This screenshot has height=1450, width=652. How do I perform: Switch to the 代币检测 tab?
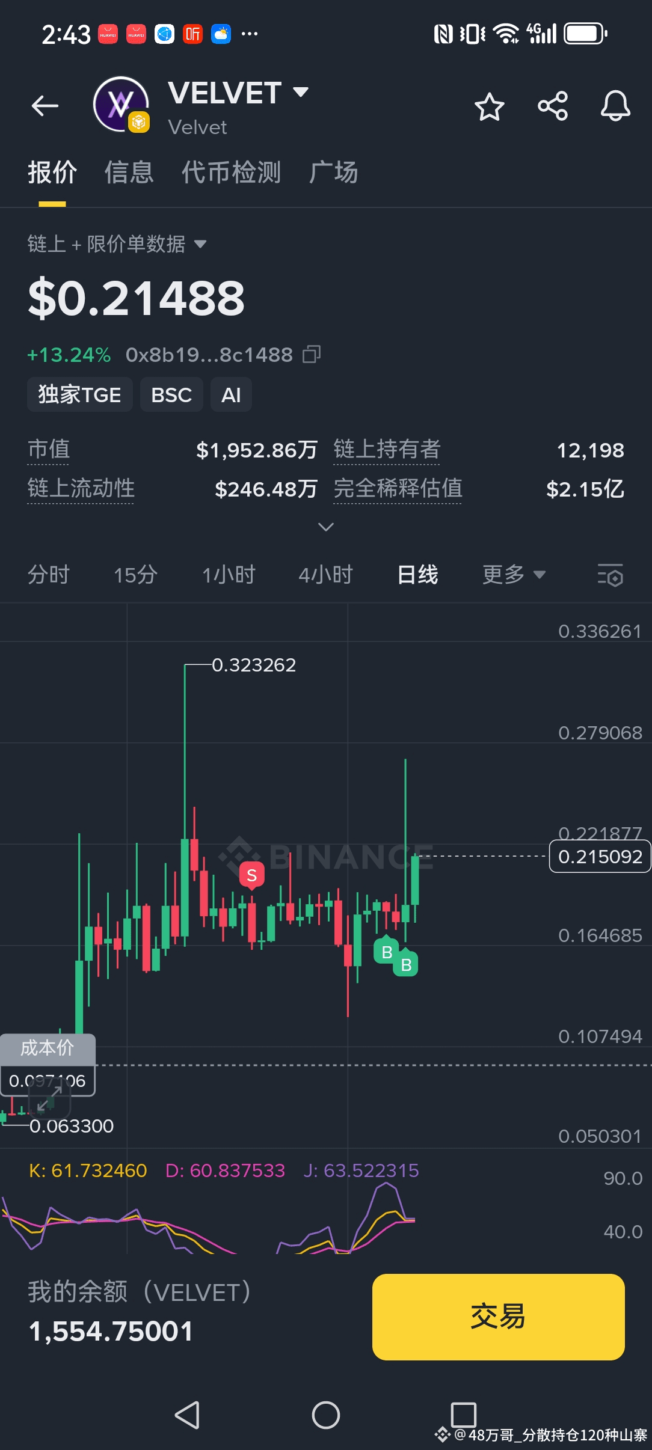click(x=232, y=173)
